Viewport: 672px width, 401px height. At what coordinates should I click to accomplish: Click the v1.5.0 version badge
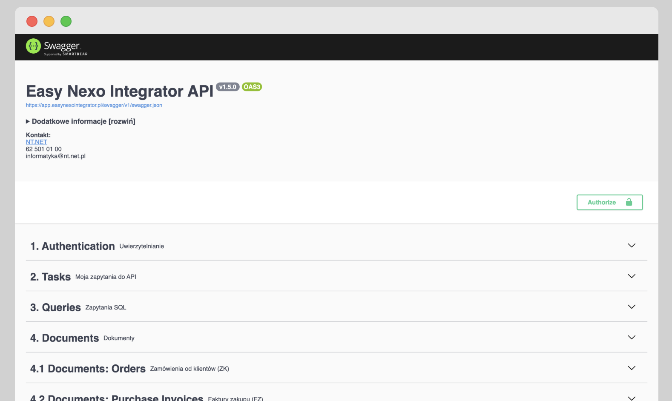tap(228, 87)
